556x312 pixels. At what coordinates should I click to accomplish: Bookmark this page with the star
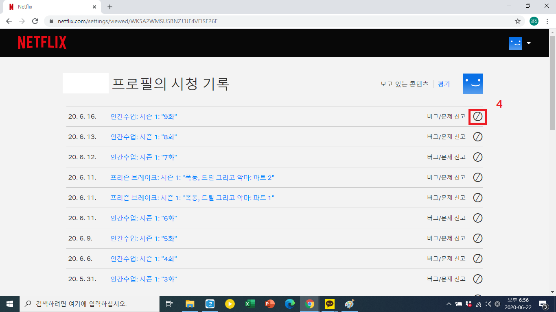click(x=518, y=21)
